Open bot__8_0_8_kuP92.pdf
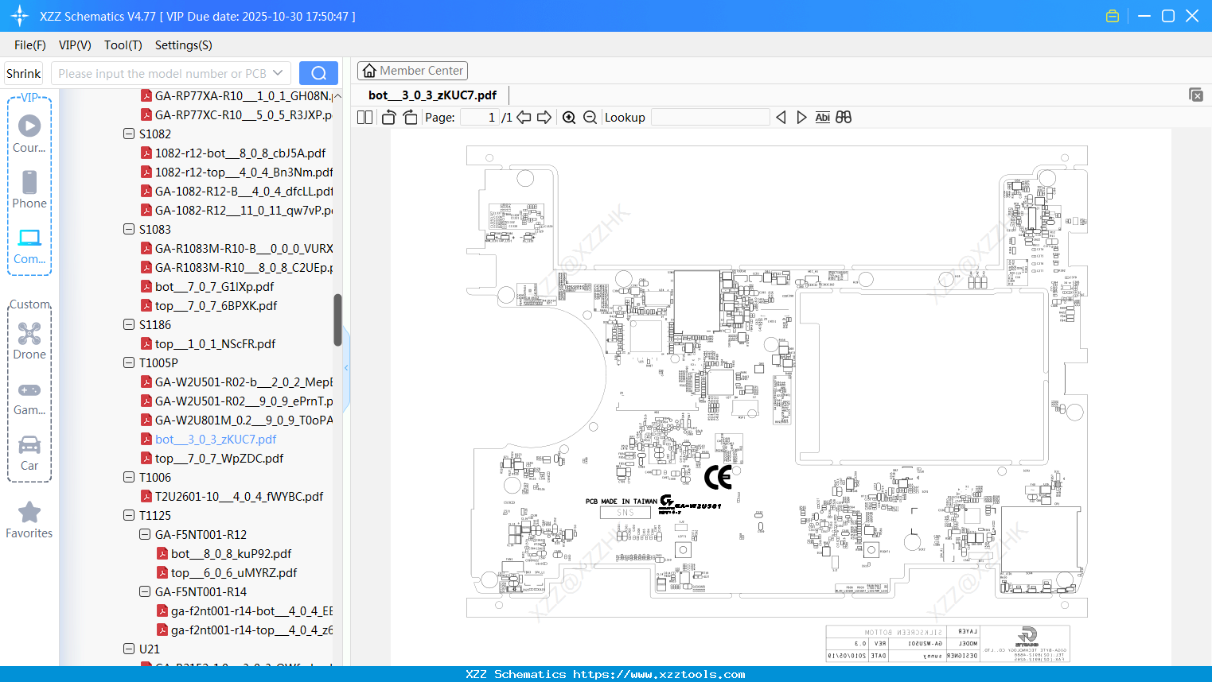Image resolution: width=1212 pixels, height=682 pixels. click(x=232, y=553)
